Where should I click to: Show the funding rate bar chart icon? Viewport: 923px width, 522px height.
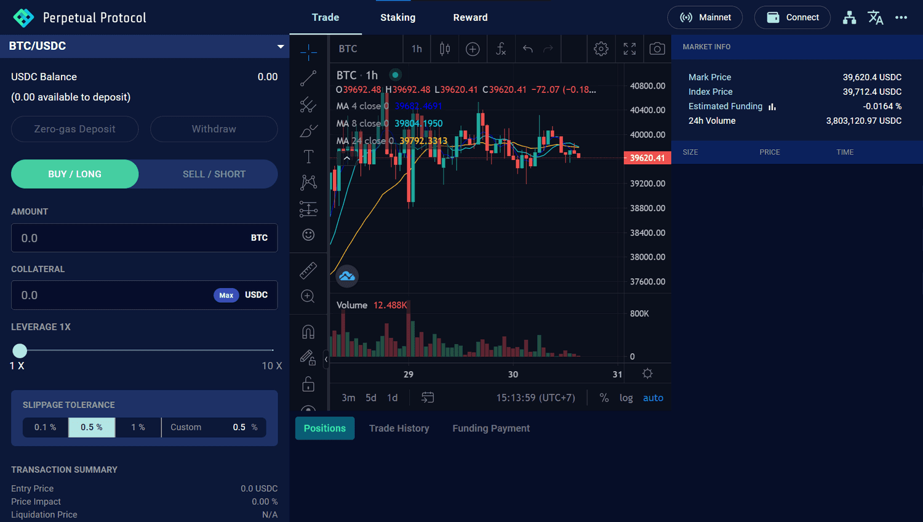point(772,106)
